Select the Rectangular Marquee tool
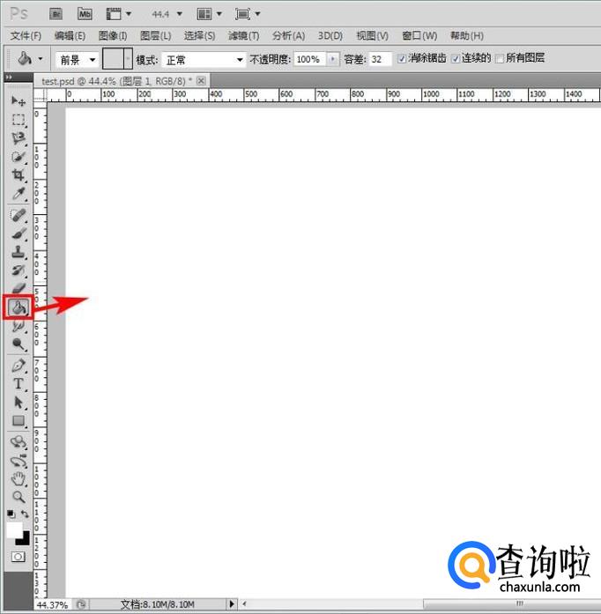601x614 pixels. [x=18, y=120]
